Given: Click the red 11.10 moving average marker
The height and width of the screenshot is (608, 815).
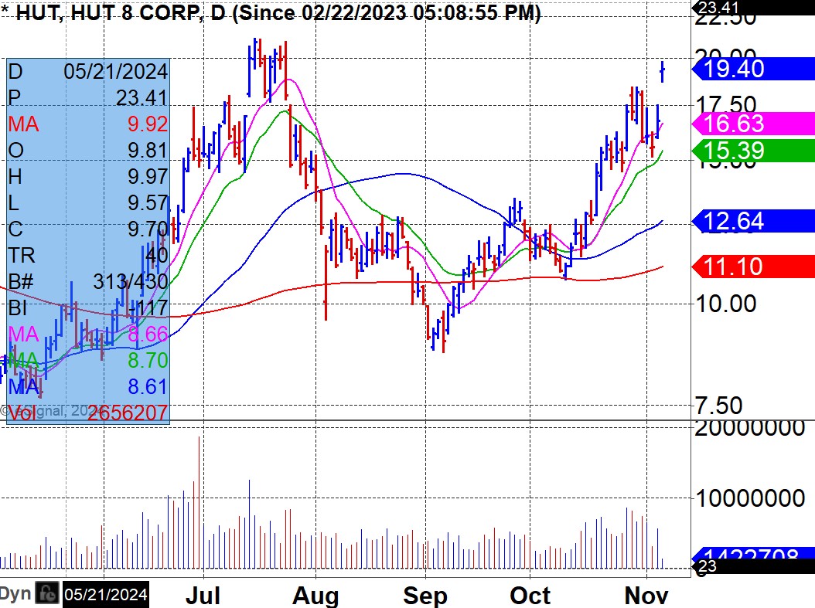Looking at the screenshot, I should coord(754,267).
